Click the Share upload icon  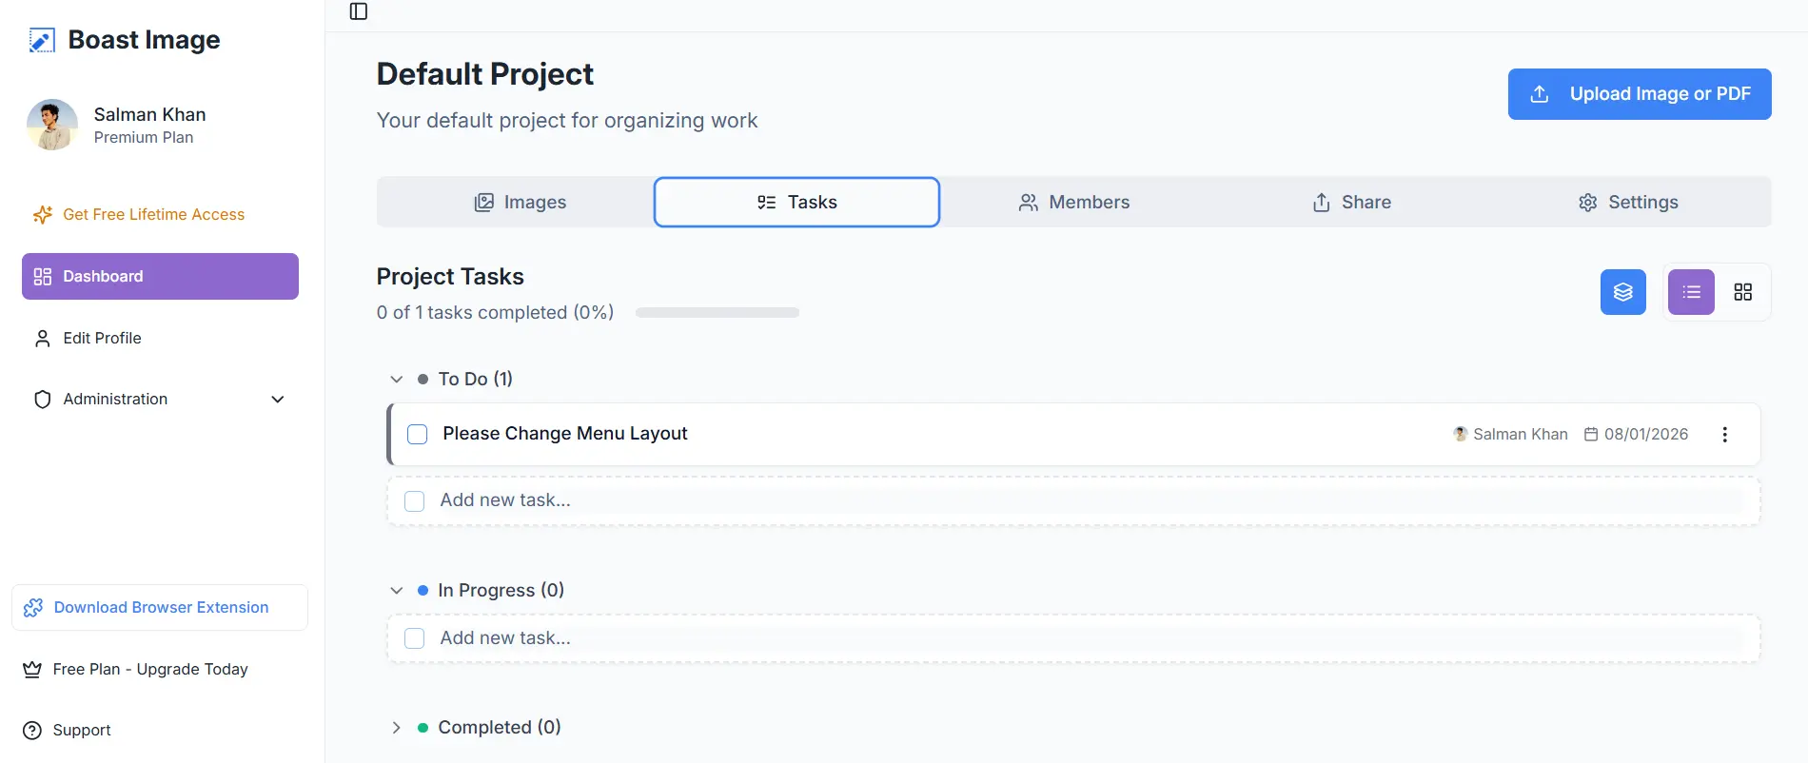pyautogui.click(x=1321, y=202)
